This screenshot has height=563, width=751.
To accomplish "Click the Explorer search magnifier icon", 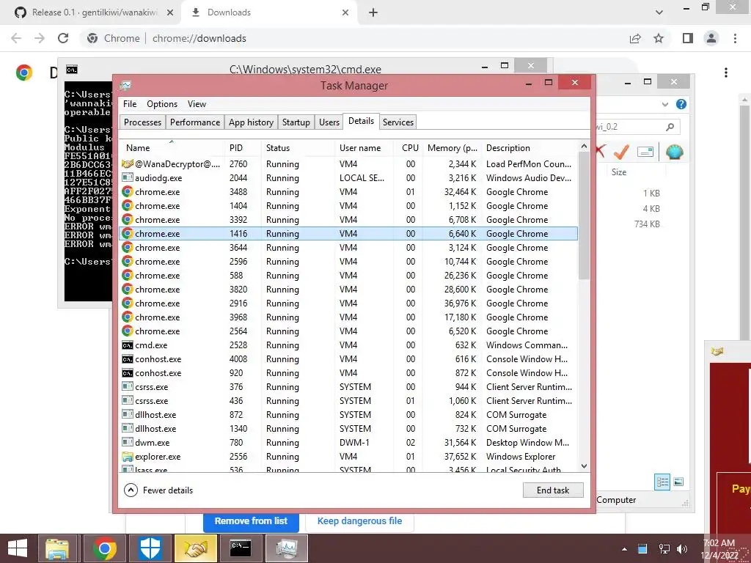I will [x=670, y=127].
